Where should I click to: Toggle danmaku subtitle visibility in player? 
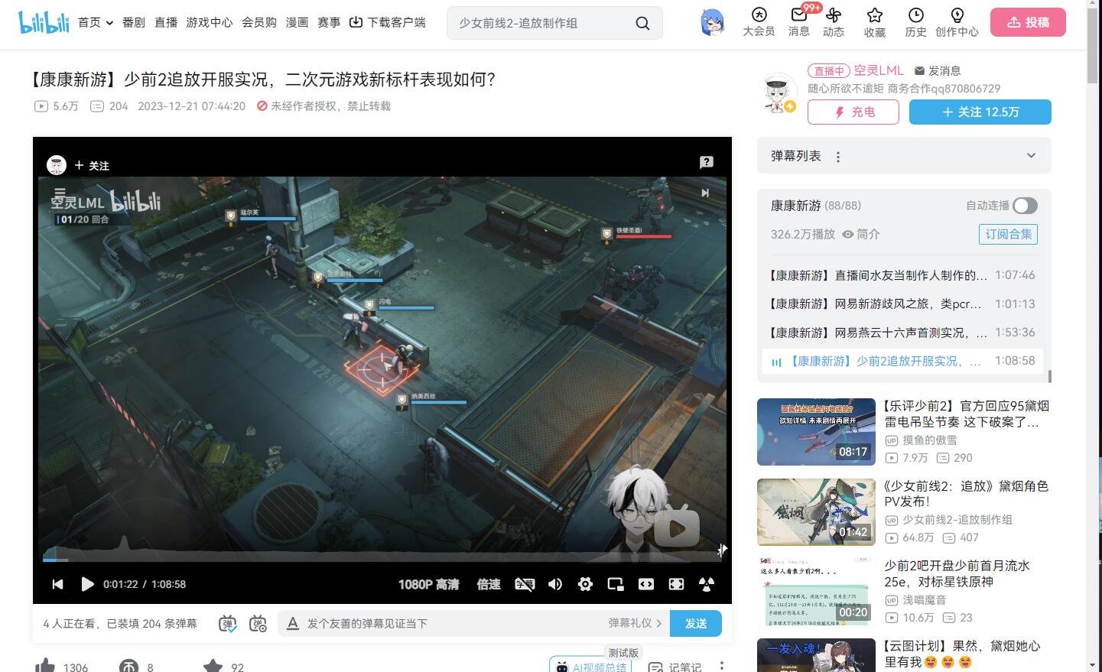525,584
